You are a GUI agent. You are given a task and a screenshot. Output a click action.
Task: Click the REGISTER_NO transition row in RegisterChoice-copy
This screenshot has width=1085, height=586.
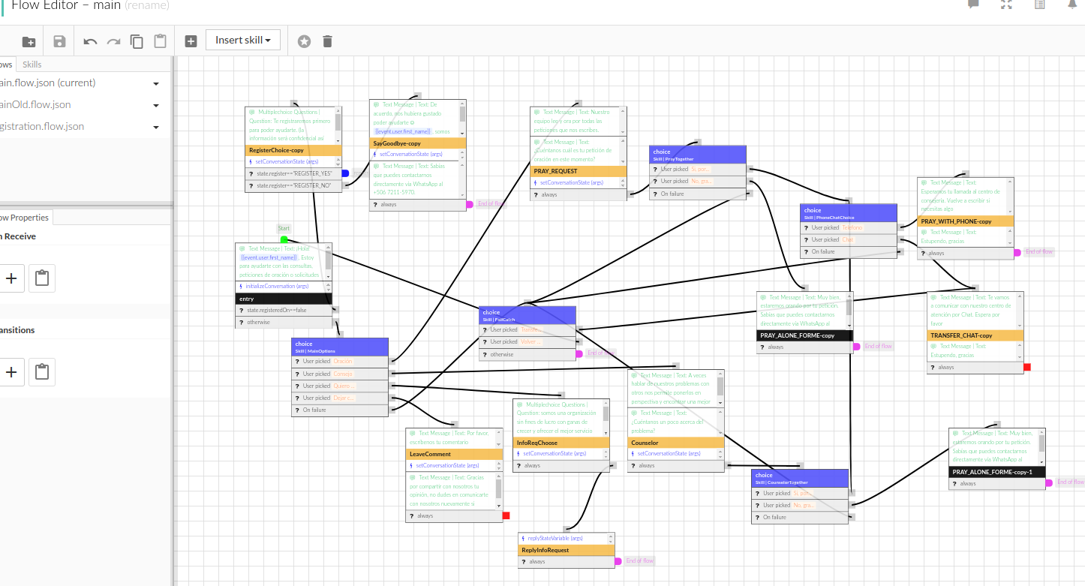tap(293, 185)
